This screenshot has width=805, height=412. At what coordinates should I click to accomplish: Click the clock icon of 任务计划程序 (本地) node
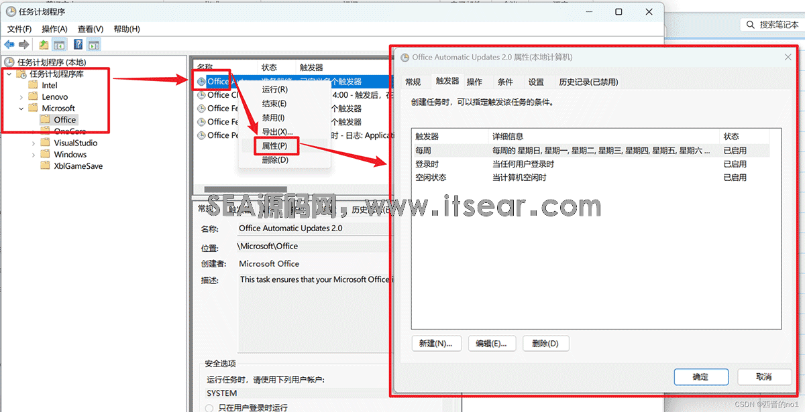pyautogui.click(x=9, y=62)
